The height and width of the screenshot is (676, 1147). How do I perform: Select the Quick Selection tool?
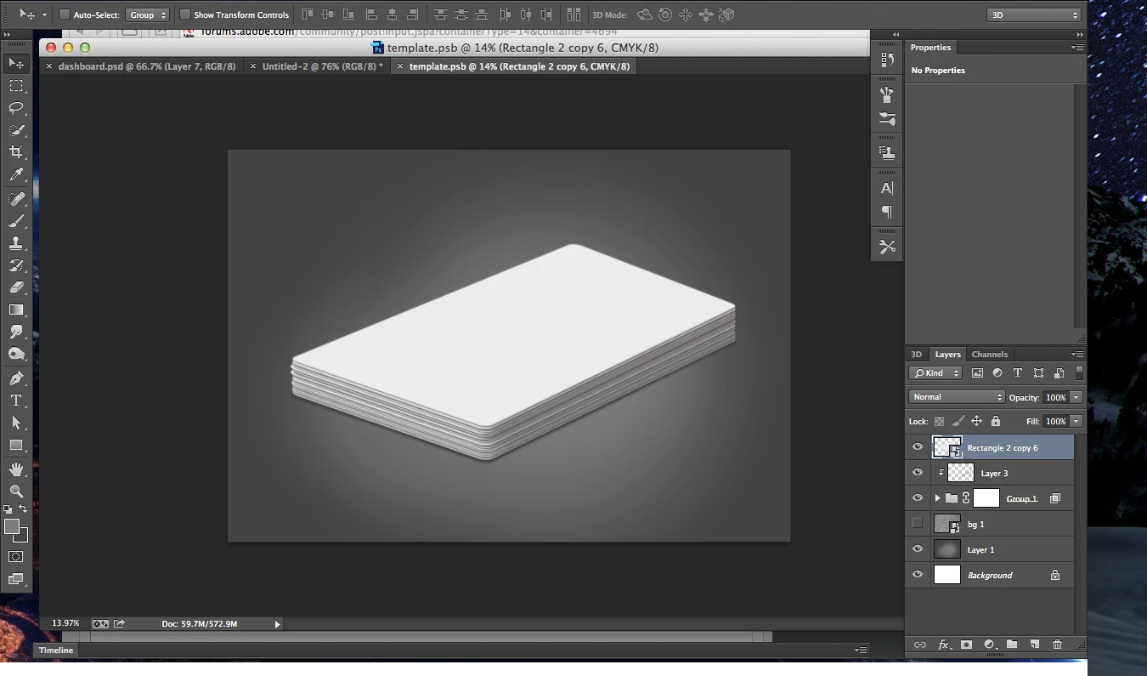pyautogui.click(x=16, y=130)
